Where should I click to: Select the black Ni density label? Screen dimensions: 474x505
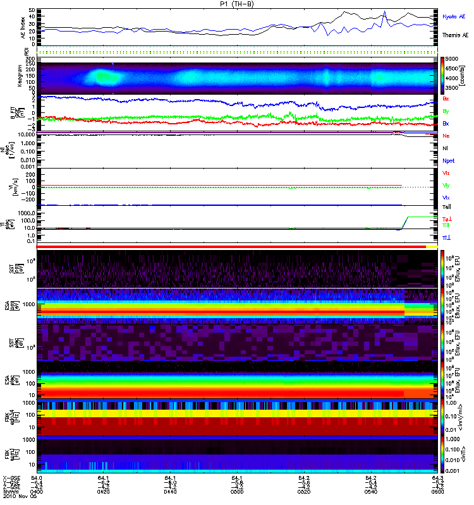pos(445,148)
